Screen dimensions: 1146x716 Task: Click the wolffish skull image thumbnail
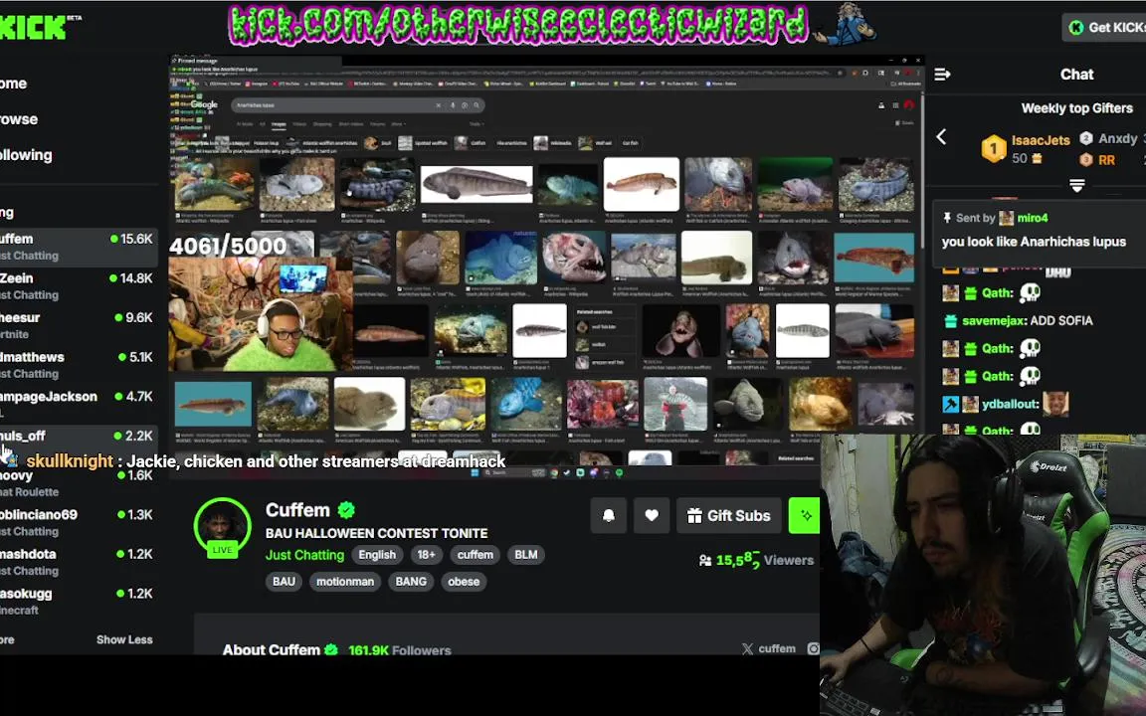pyautogui.click(x=574, y=258)
